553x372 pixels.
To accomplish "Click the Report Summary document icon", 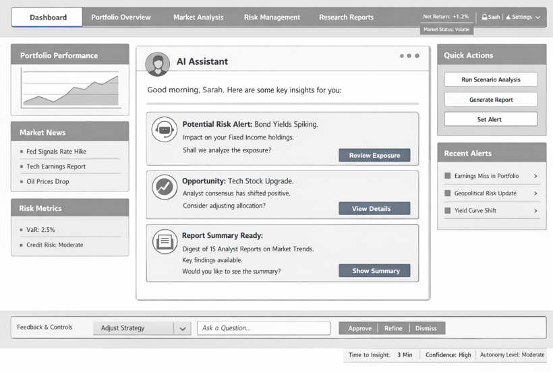I will pyautogui.click(x=164, y=241).
